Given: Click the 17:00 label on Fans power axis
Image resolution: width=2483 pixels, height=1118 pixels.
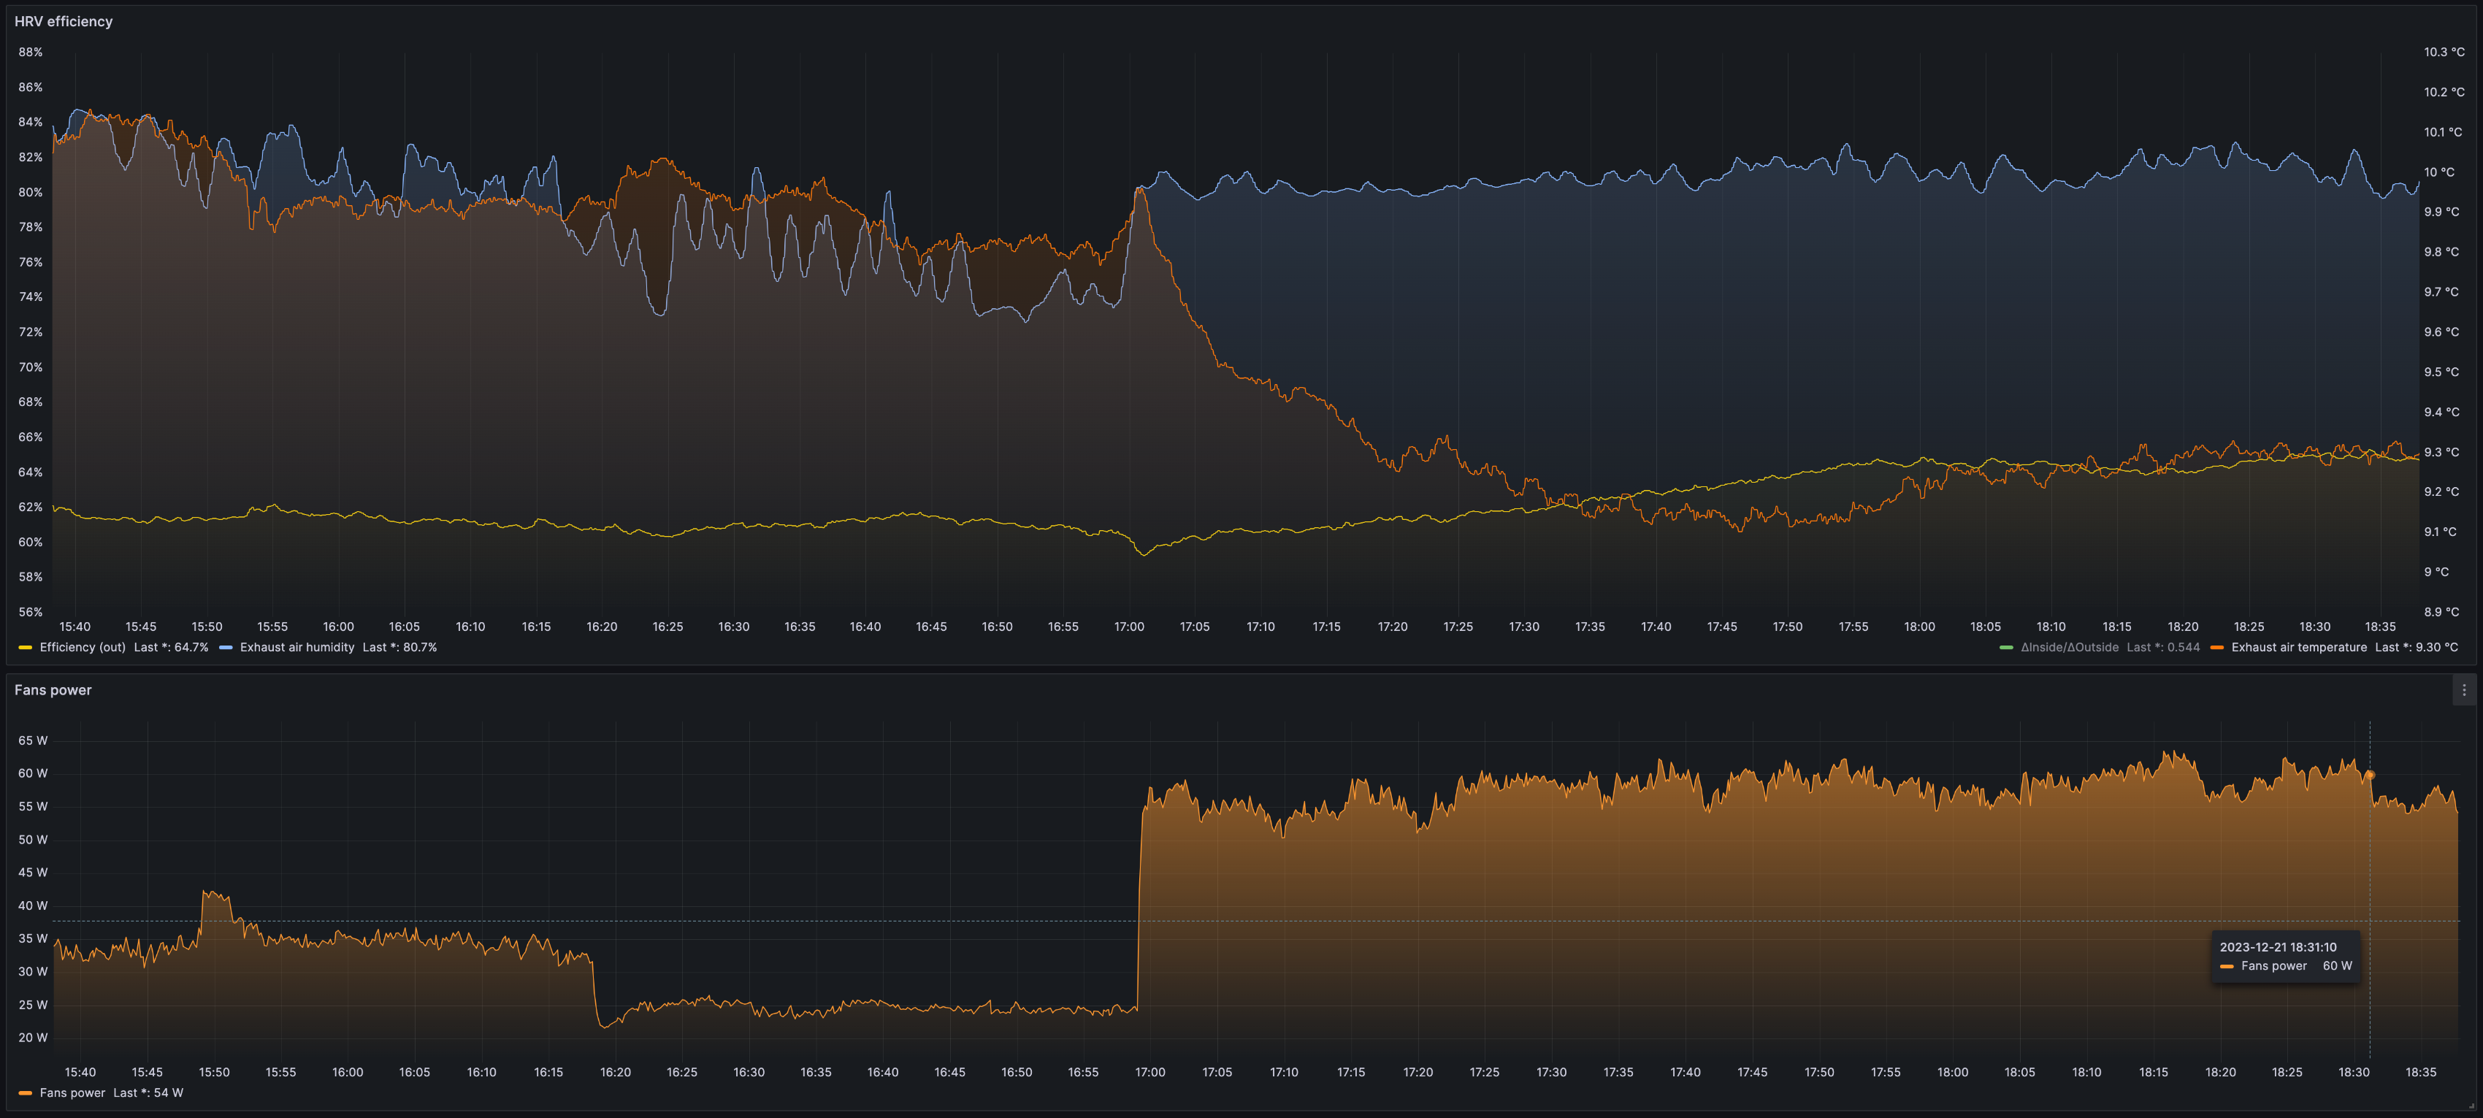Looking at the screenshot, I should [x=1150, y=1072].
